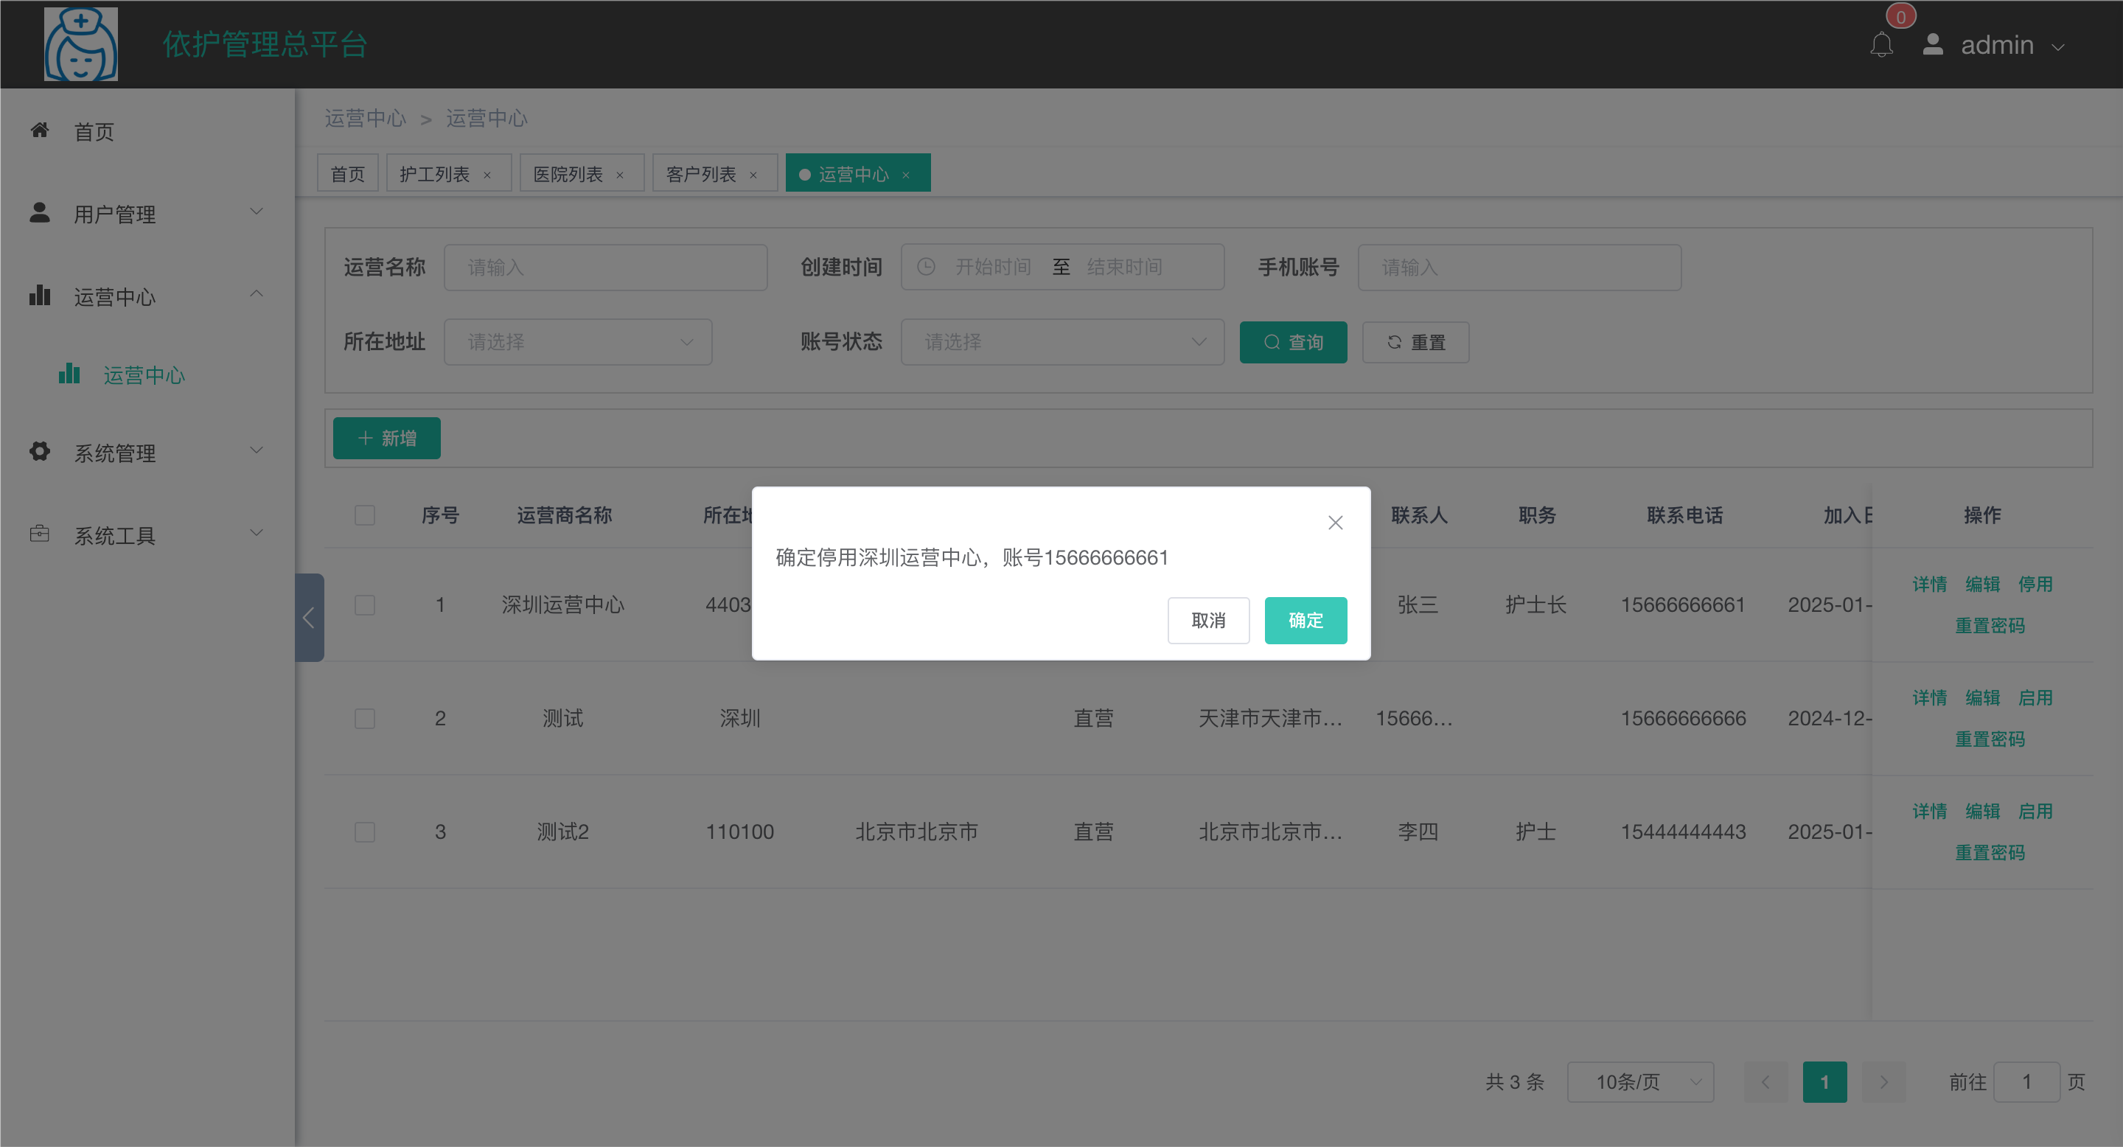Go to next page arrow in pagination
2123x1147 pixels.
click(x=1883, y=1082)
